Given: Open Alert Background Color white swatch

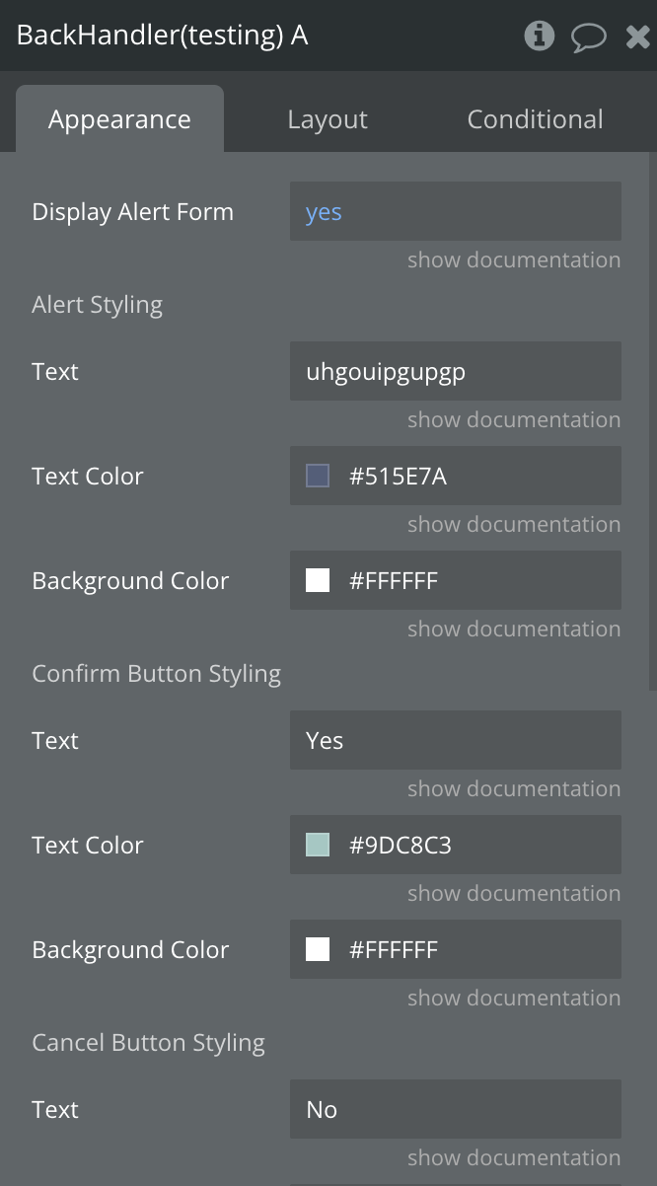Looking at the screenshot, I should click(318, 581).
